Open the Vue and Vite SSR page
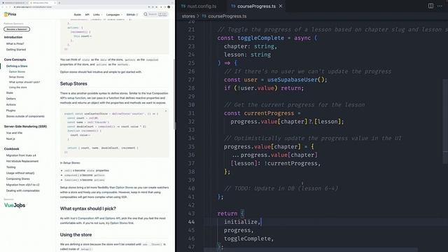Viewport: 448px width, 252px height. (x=14, y=133)
